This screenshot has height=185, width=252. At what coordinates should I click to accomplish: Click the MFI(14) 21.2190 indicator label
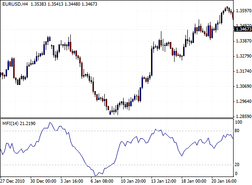pyautogui.click(x=19, y=124)
